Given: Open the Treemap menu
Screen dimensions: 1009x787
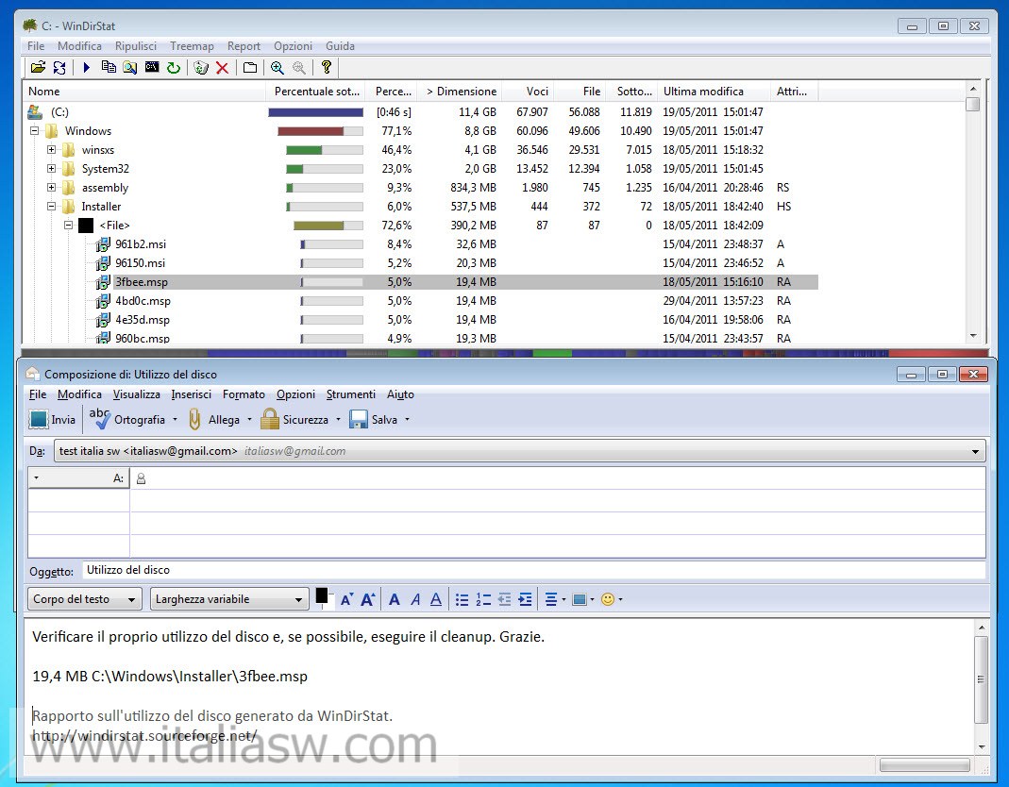Looking at the screenshot, I should pos(192,46).
